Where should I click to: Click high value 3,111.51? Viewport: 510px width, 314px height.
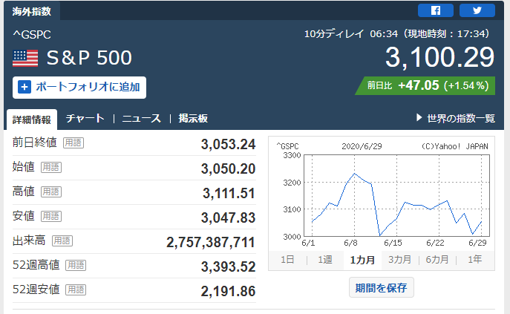click(229, 193)
